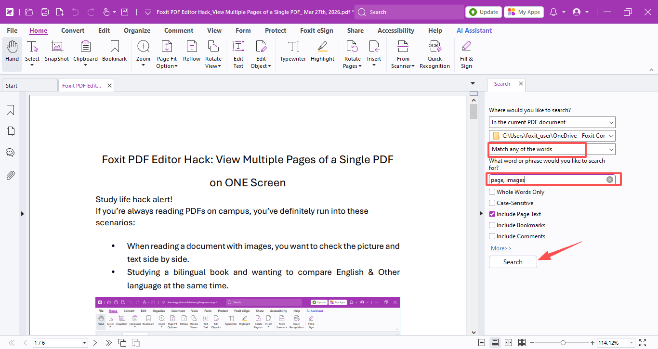The image size is (658, 349).
Task: Switch to the Convert ribbon tab
Action: (73, 30)
